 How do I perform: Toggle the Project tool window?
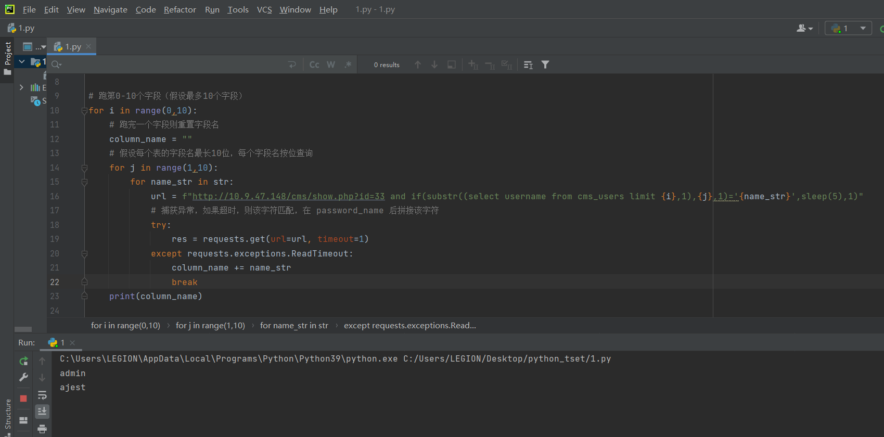tap(7, 57)
